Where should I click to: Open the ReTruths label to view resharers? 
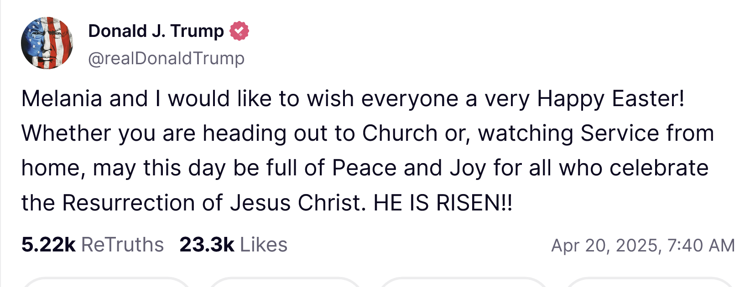coord(122,245)
